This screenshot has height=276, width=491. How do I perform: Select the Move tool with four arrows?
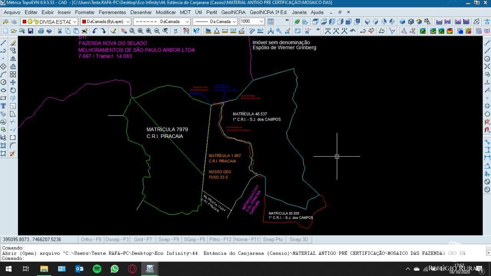tap(13, 82)
